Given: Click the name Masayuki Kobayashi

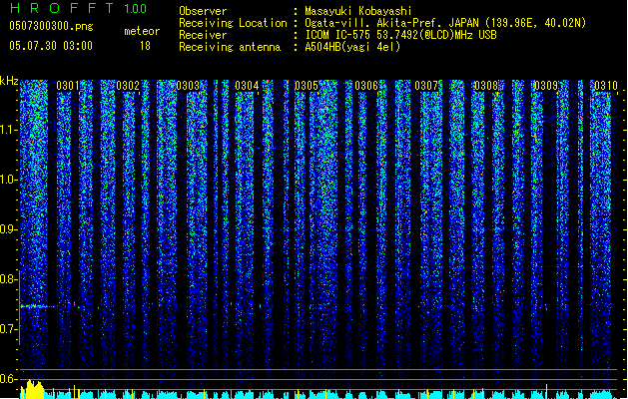Looking at the screenshot, I should coord(358,11).
